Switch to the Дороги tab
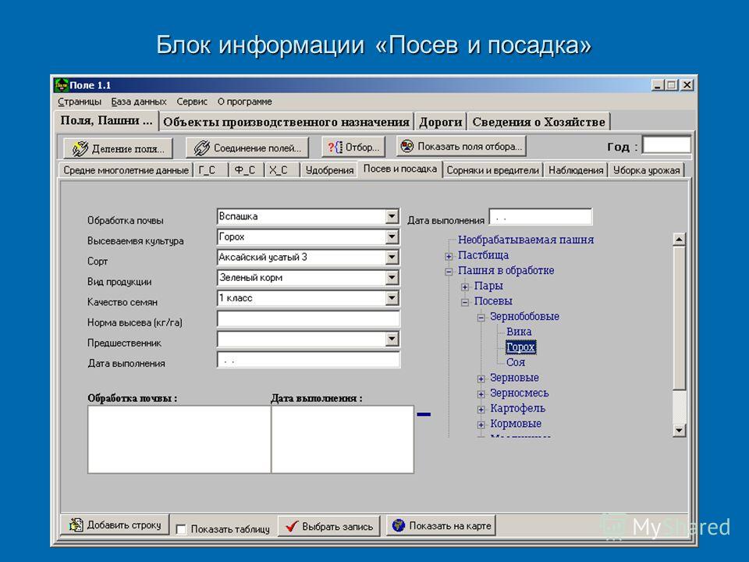The image size is (749, 562). point(440,122)
